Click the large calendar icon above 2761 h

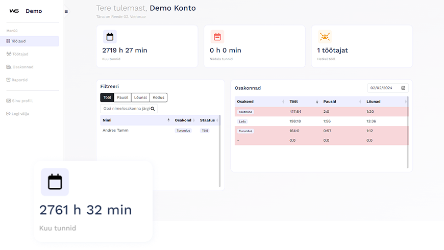55,182
